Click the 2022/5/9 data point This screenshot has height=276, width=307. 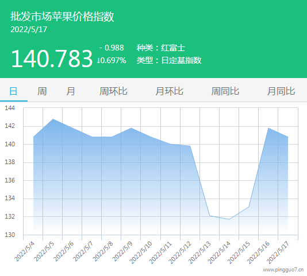pyautogui.click(x=131, y=128)
